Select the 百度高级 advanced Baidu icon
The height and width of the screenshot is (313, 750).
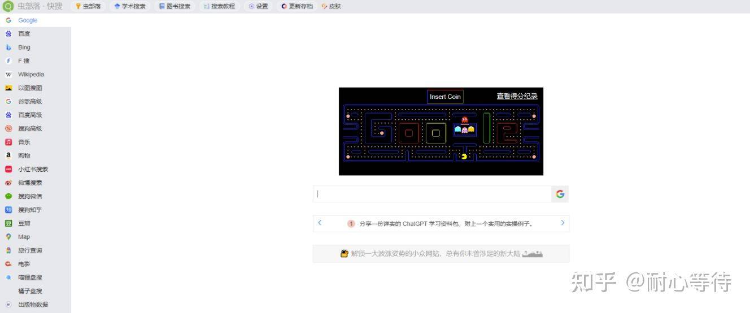point(8,115)
